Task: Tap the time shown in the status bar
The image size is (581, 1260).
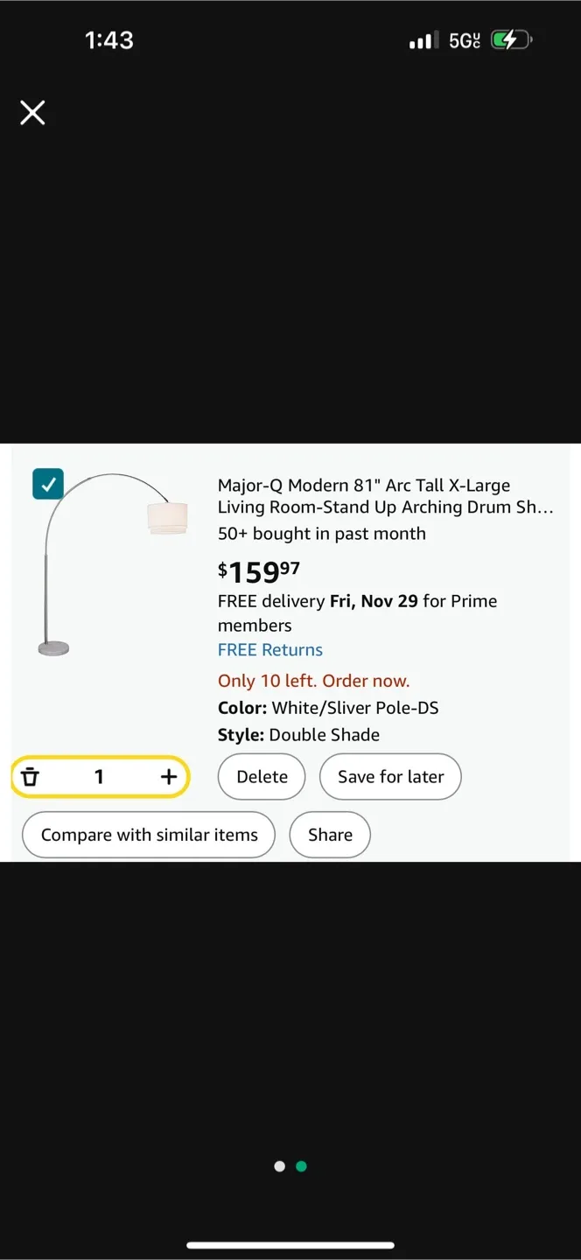Action: pyautogui.click(x=108, y=39)
